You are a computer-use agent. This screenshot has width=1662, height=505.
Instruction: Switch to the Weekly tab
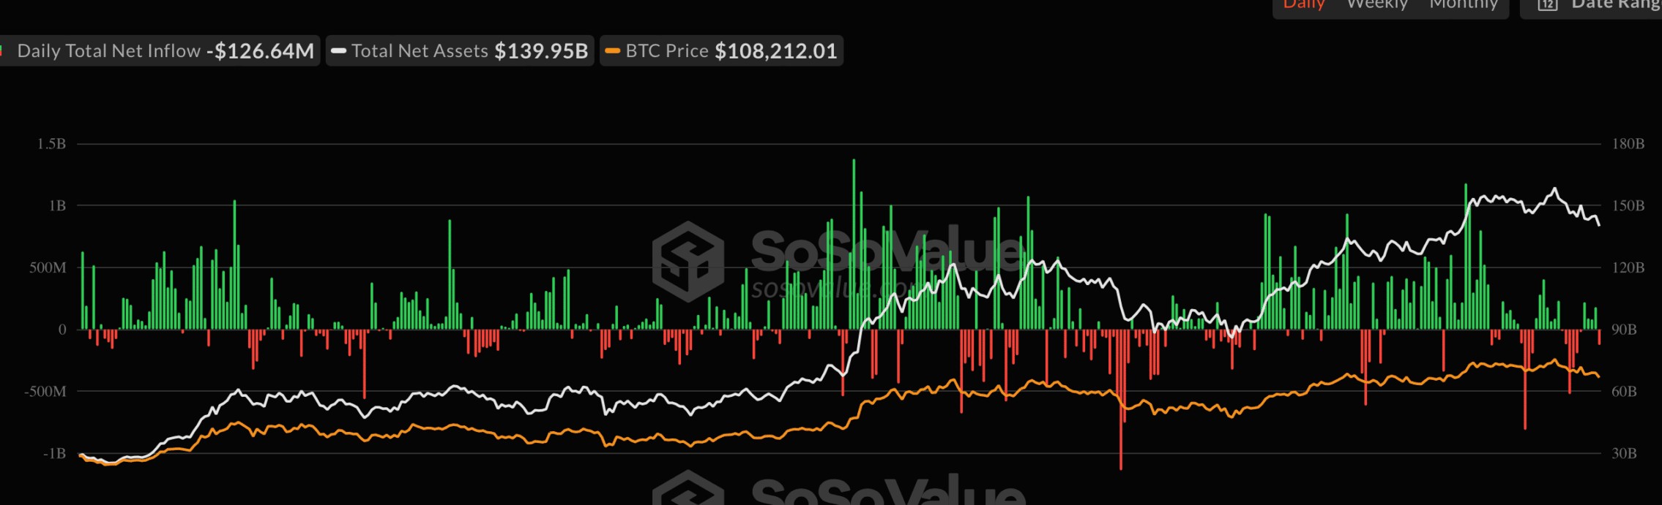point(1377,4)
